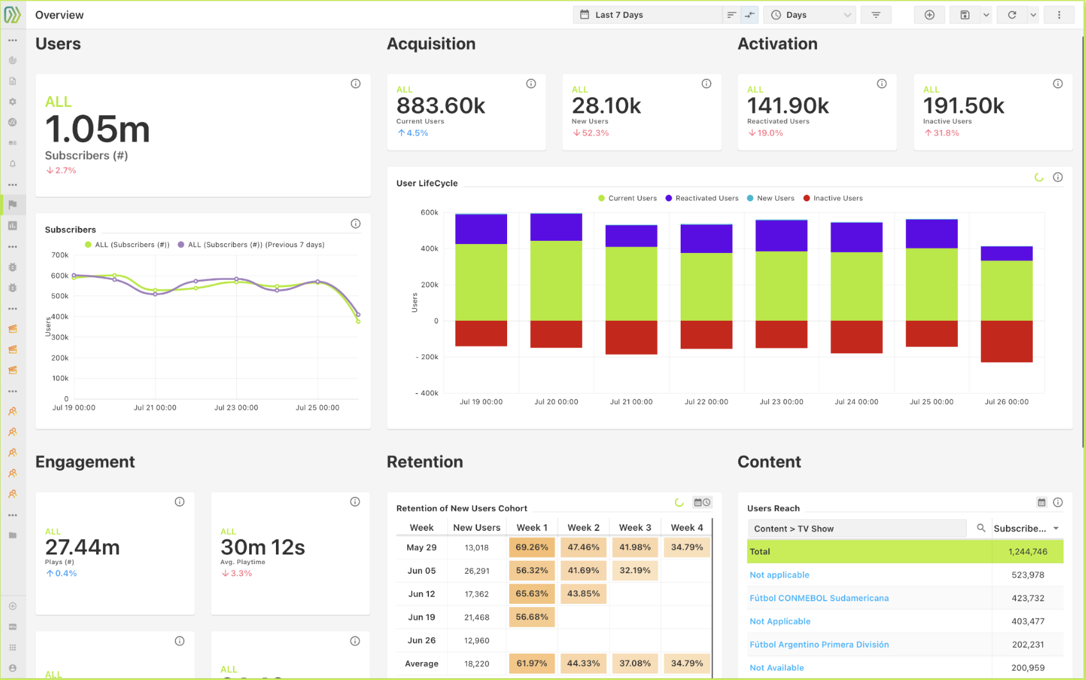Viewport: 1086px width, 680px height.
Task: Click the refresh icon in top toolbar
Action: coord(1012,15)
